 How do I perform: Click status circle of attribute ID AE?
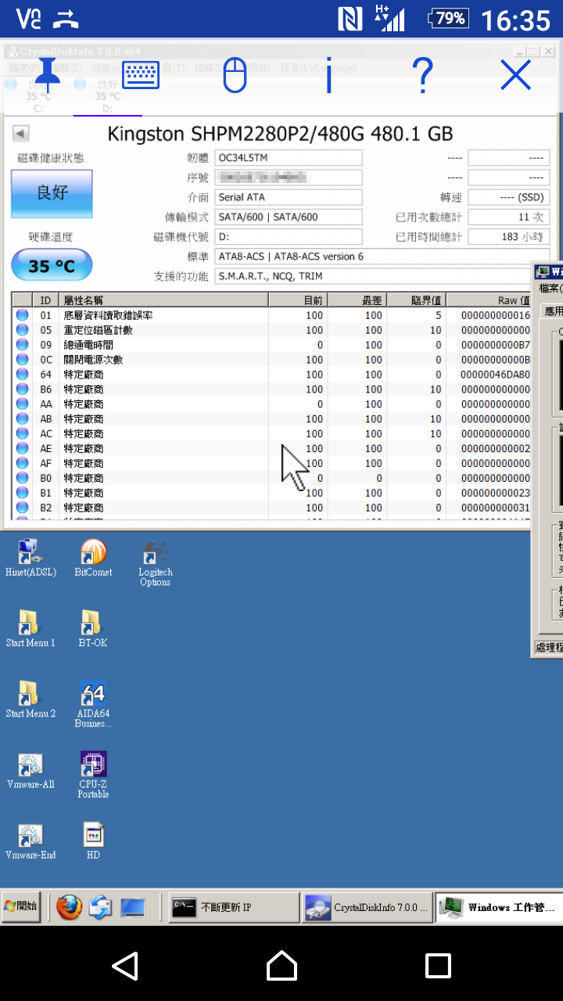22,449
